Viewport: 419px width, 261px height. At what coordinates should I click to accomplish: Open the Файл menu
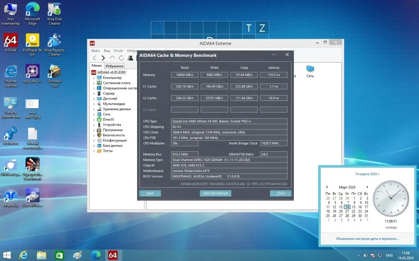(x=96, y=50)
